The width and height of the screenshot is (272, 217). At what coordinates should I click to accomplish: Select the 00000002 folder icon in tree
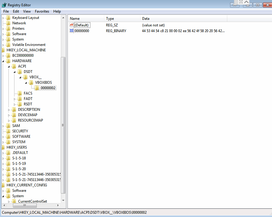[37, 88]
